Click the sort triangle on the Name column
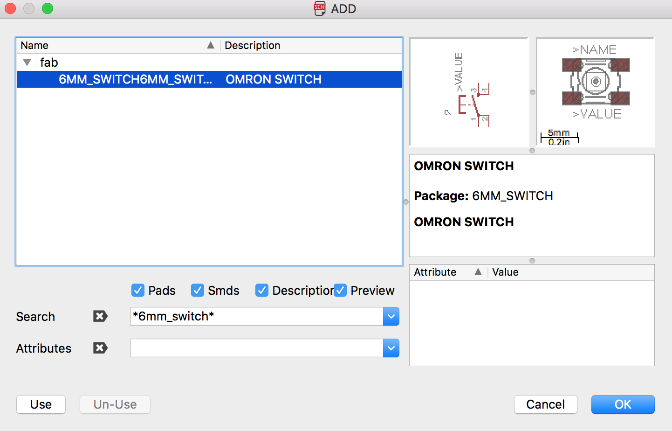 (x=211, y=45)
